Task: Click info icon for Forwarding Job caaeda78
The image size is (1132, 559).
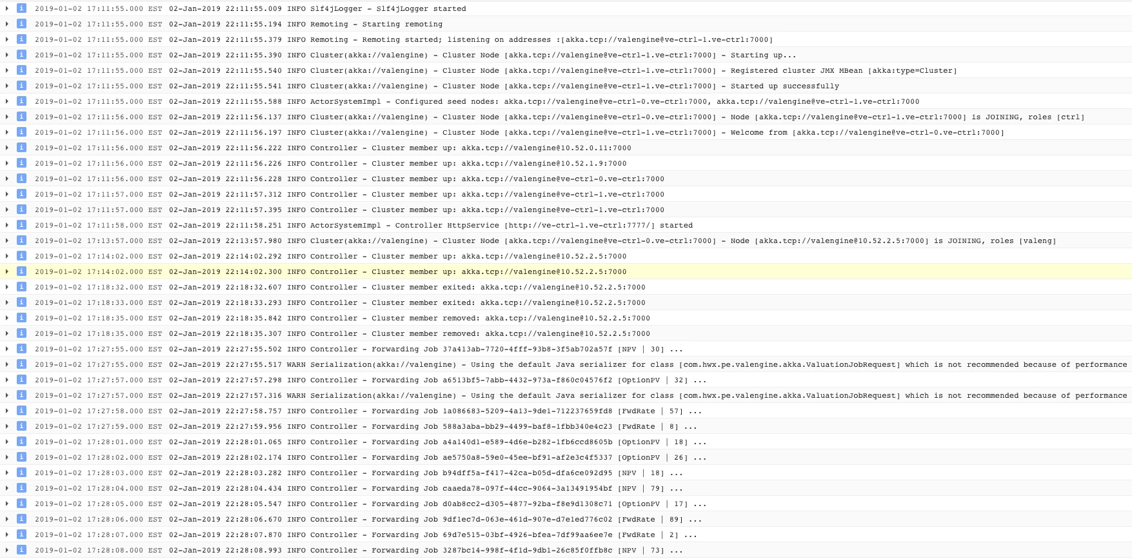Action: tap(21, 488)
